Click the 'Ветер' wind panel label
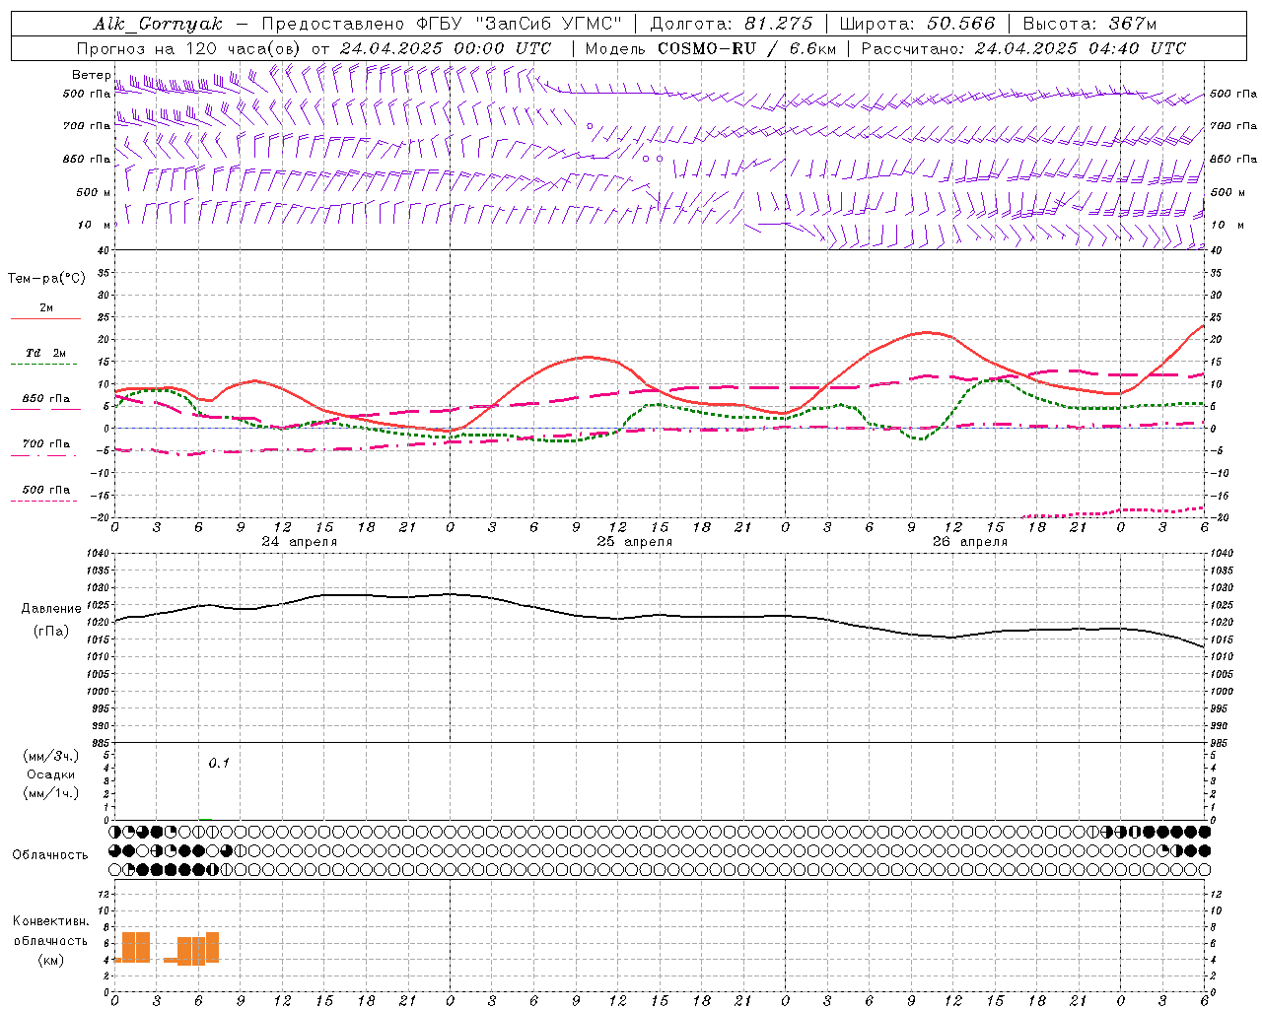Image resolution: width=1262 pixels, height=1009 pixels. pos(91,75)
